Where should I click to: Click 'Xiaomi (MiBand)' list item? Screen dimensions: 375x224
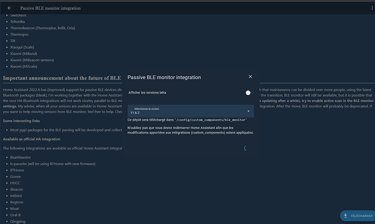tap(23, 54)
